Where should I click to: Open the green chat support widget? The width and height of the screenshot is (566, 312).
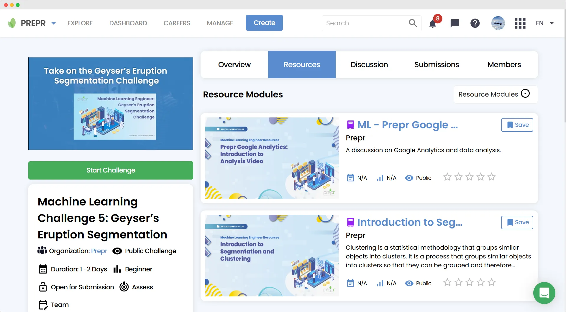tap(544, 293)
